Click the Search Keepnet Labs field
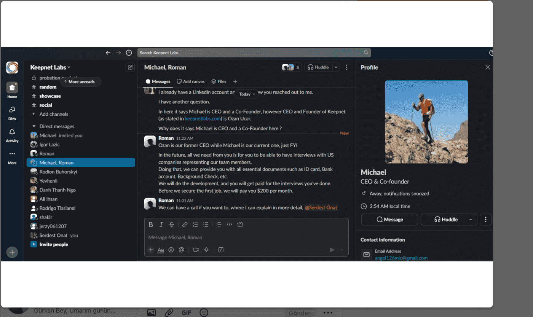533x317 pixels. (254, 53)
